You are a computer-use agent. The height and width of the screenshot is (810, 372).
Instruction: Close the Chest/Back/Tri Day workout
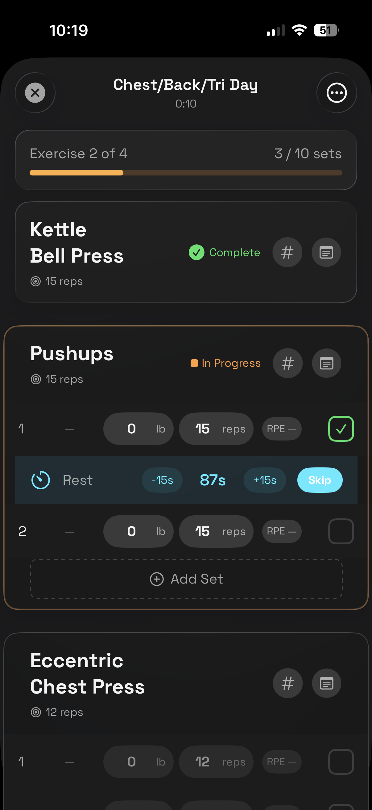(35, 93)
